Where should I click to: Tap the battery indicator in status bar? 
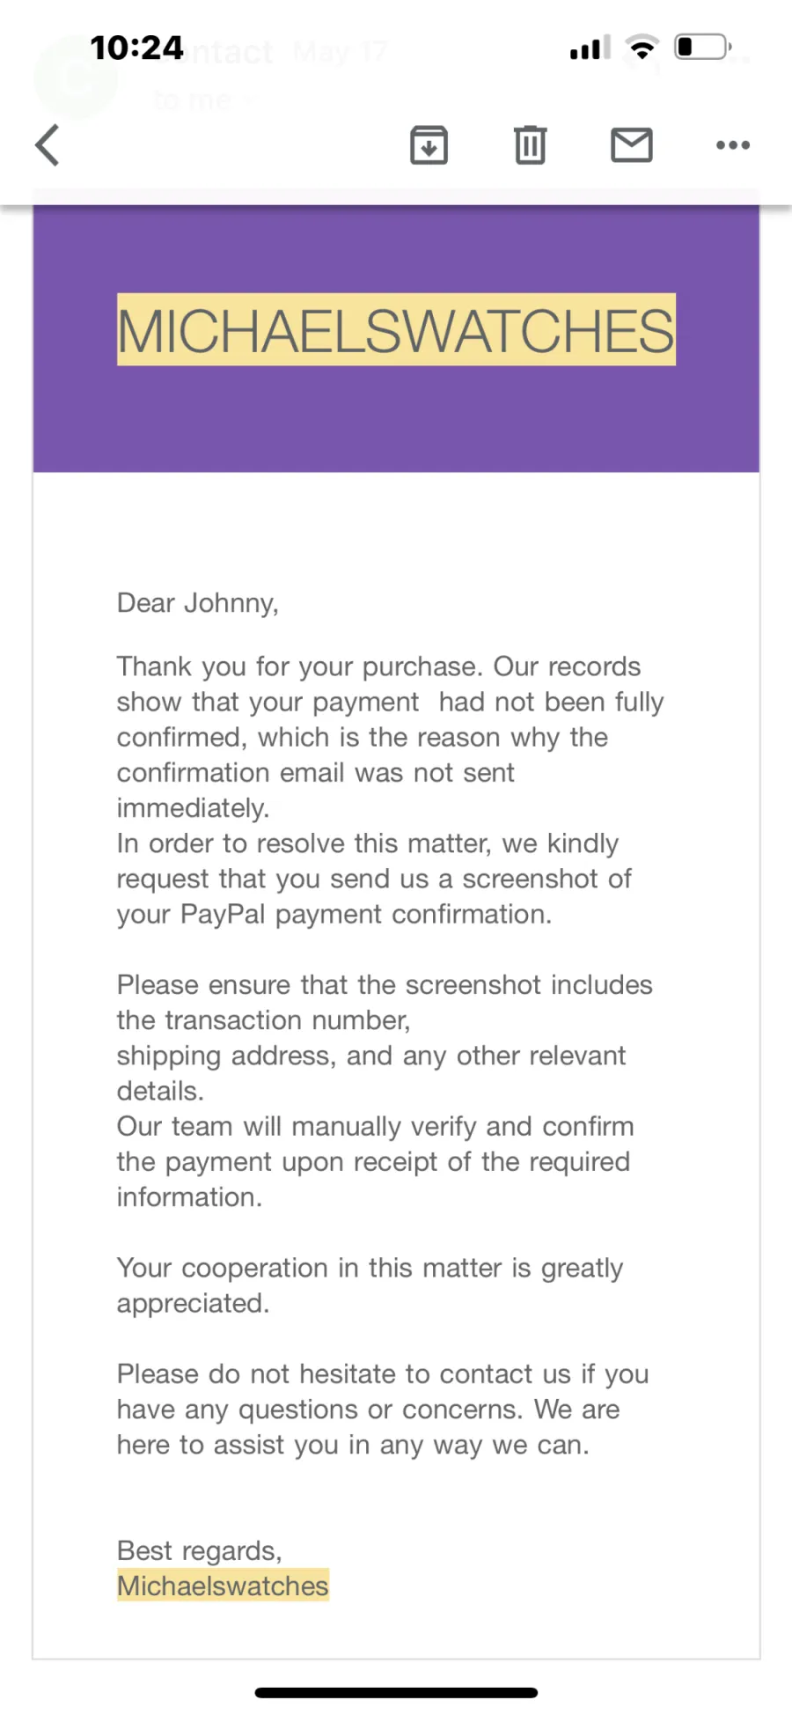coord(703,47)
